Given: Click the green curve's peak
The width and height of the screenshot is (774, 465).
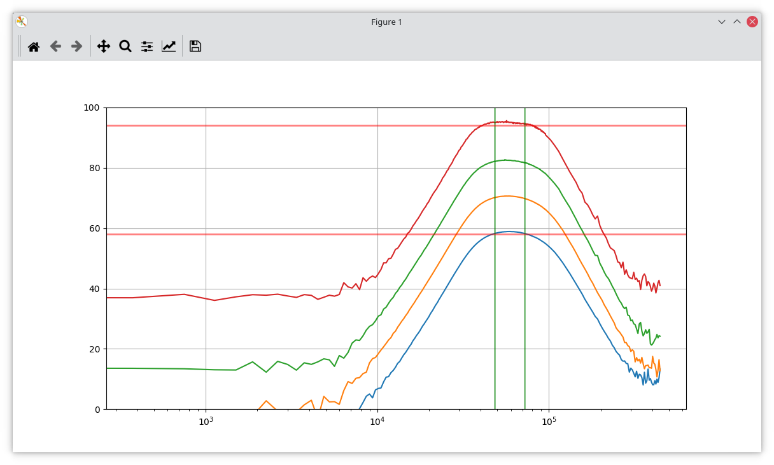Looking at the screenshot, I should click(x=506, y=160).
